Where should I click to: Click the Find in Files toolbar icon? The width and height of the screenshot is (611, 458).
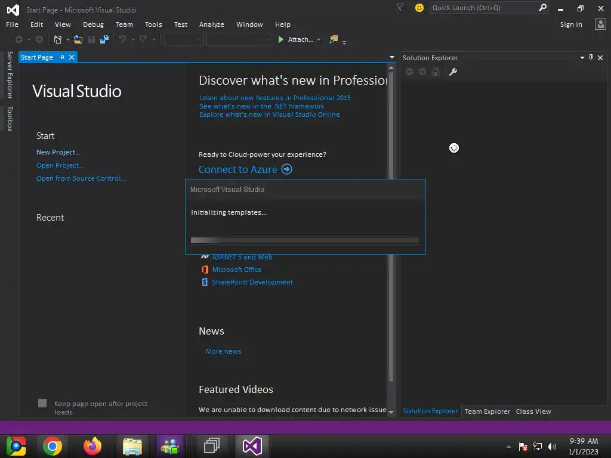coord(334,39)
